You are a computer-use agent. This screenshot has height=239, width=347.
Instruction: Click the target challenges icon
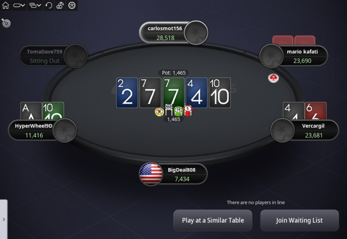click(6, 23)
